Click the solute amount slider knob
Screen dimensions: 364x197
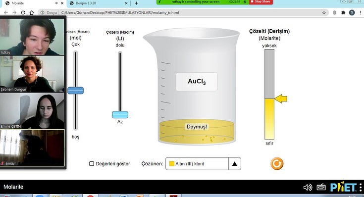coord(75,90)
